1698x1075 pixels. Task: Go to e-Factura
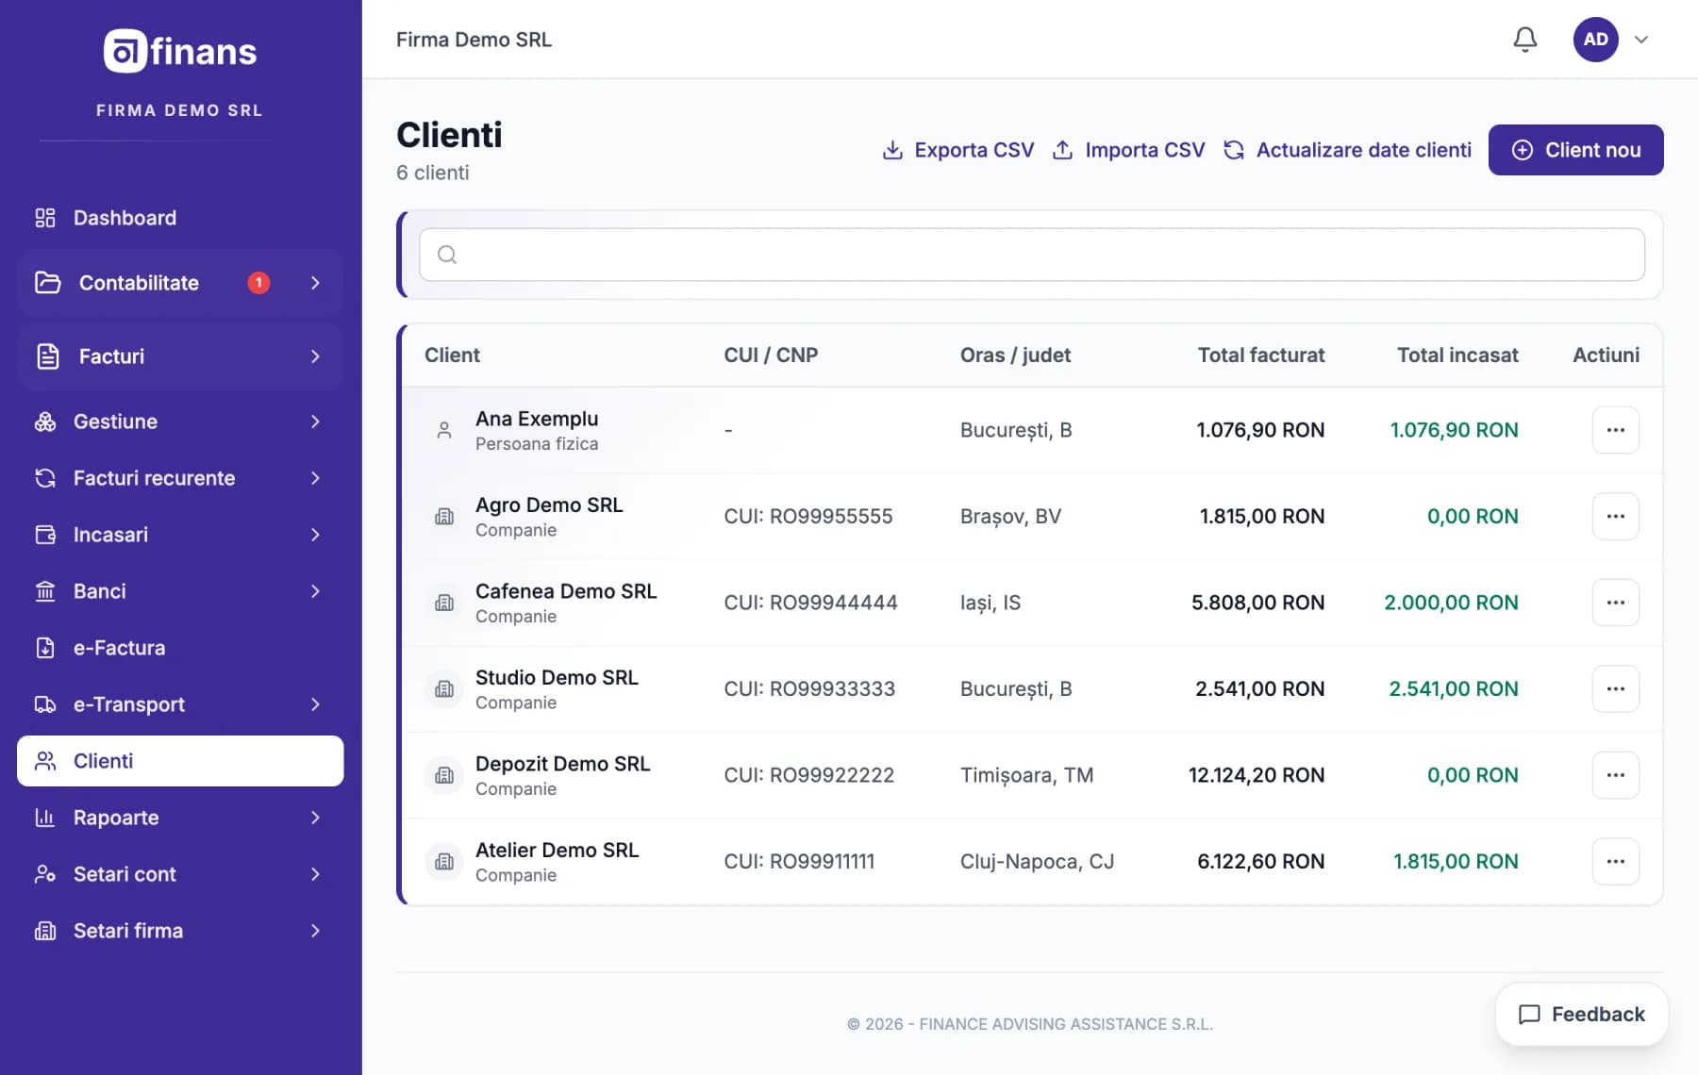click(180, 648)
